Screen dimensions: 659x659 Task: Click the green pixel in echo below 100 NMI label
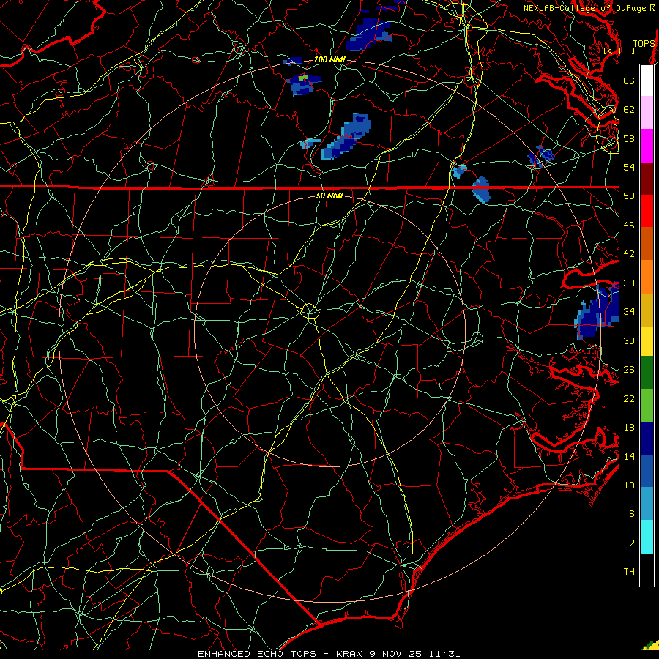pos(302,78)
